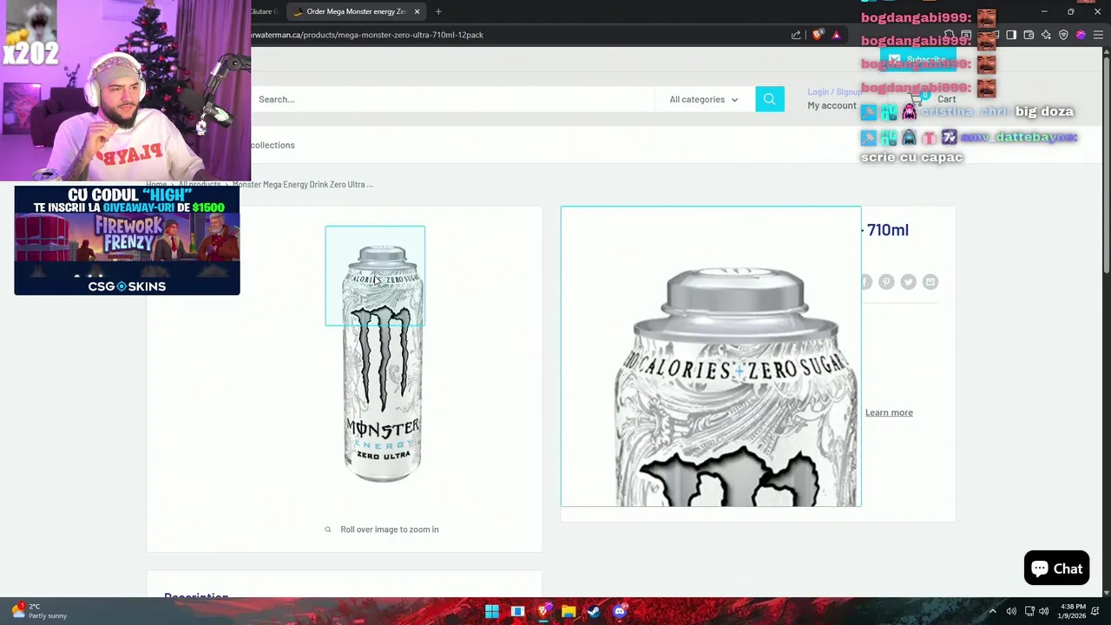Open the browser hamburger menu
The width and height of the screenshot is (1111, 625).
coord(1098,35)
